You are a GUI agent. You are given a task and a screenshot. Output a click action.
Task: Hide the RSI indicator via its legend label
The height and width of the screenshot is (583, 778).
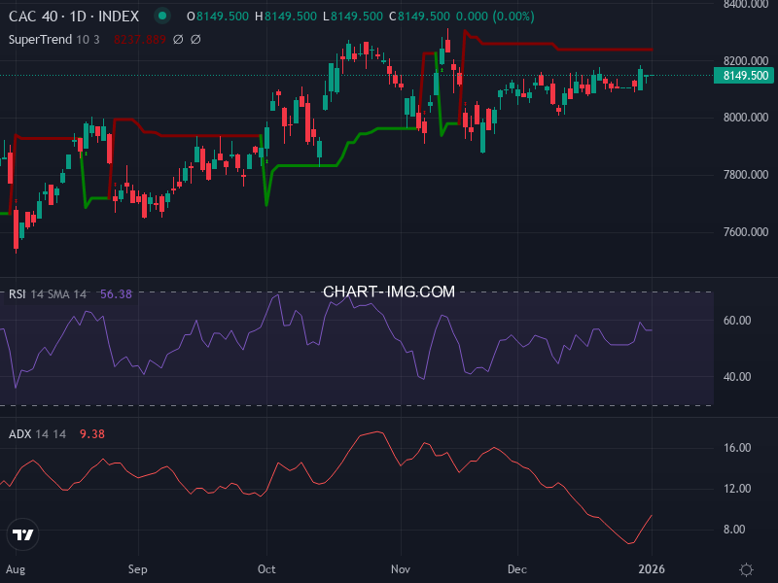coord(19,291)
